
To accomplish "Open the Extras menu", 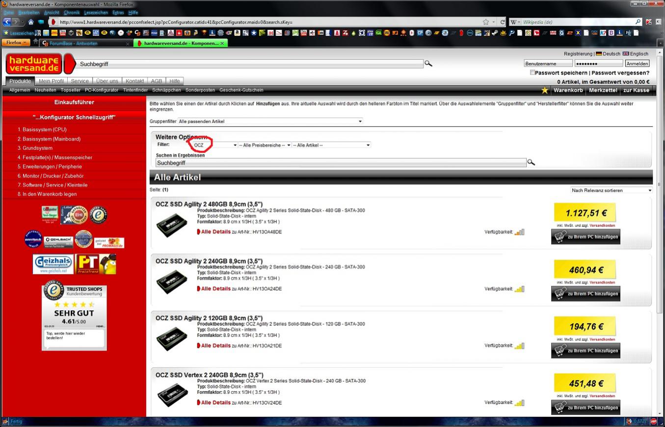I will [118, 12].
